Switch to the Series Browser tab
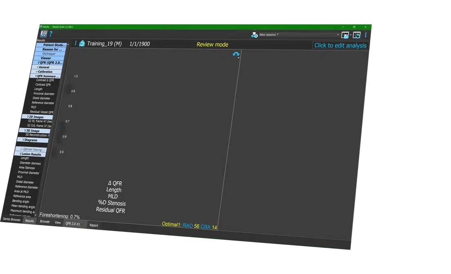This screenshot has height=274, width=451. click(11, 219)
